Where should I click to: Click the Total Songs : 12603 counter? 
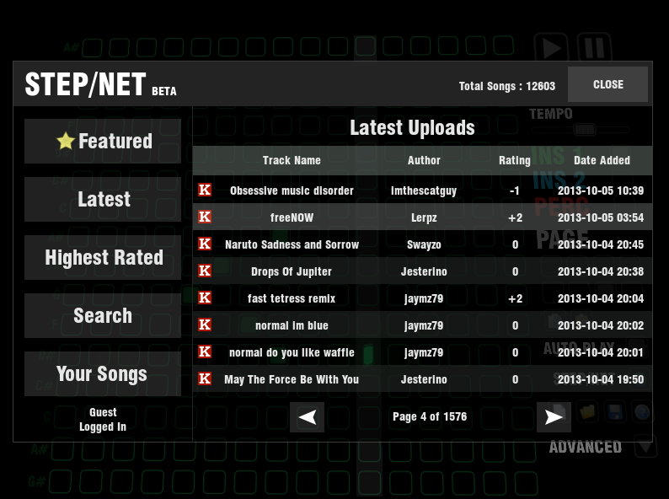[507, 86]
